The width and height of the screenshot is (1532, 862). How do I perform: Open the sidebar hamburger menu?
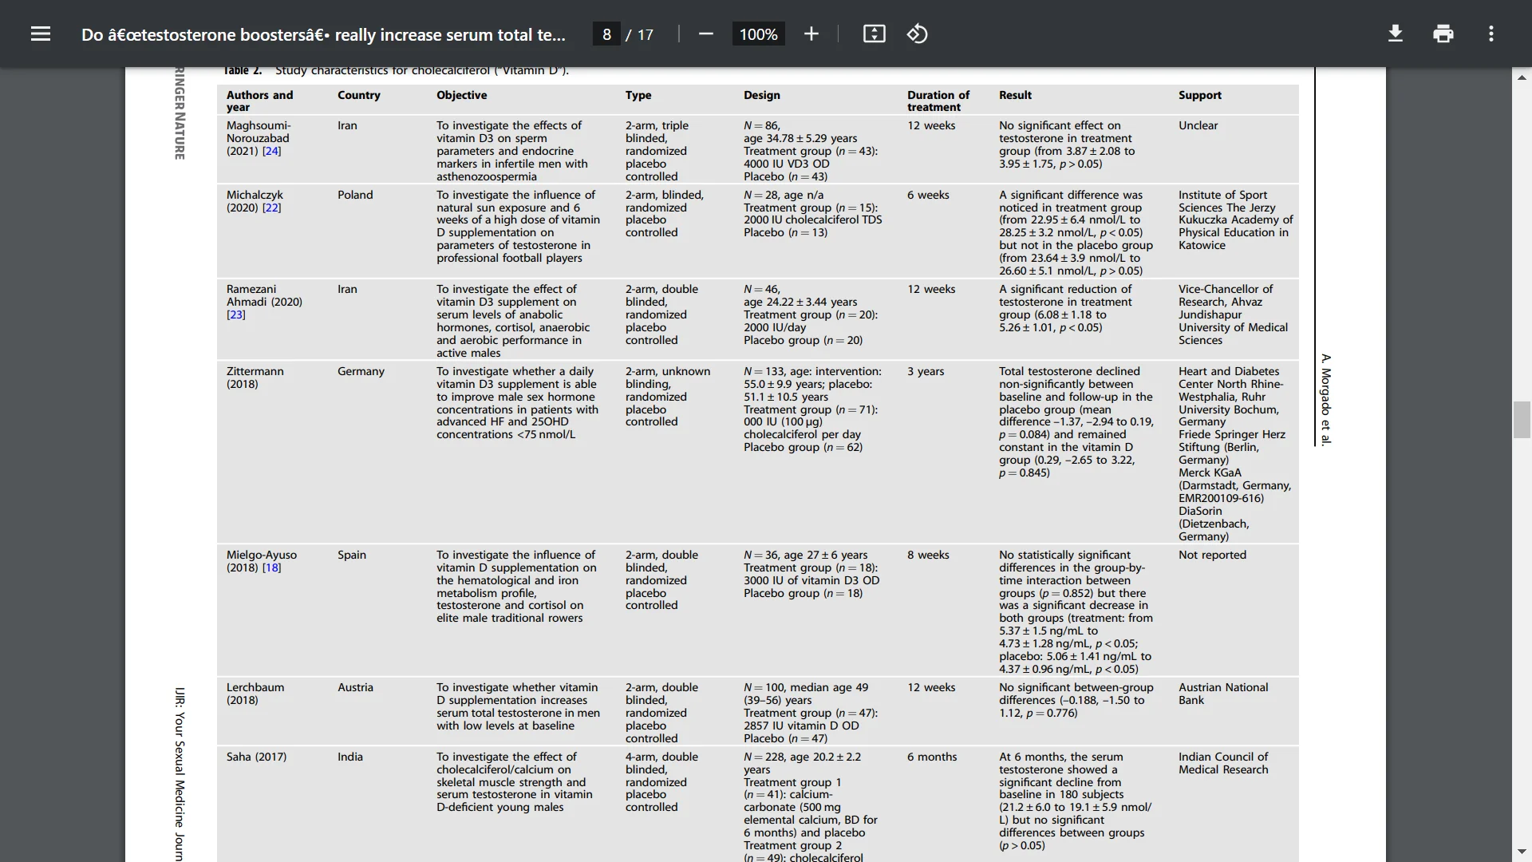pos(41,34)
